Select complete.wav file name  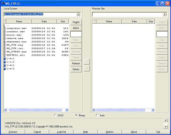pyautogui.click(x=17, y=28)
